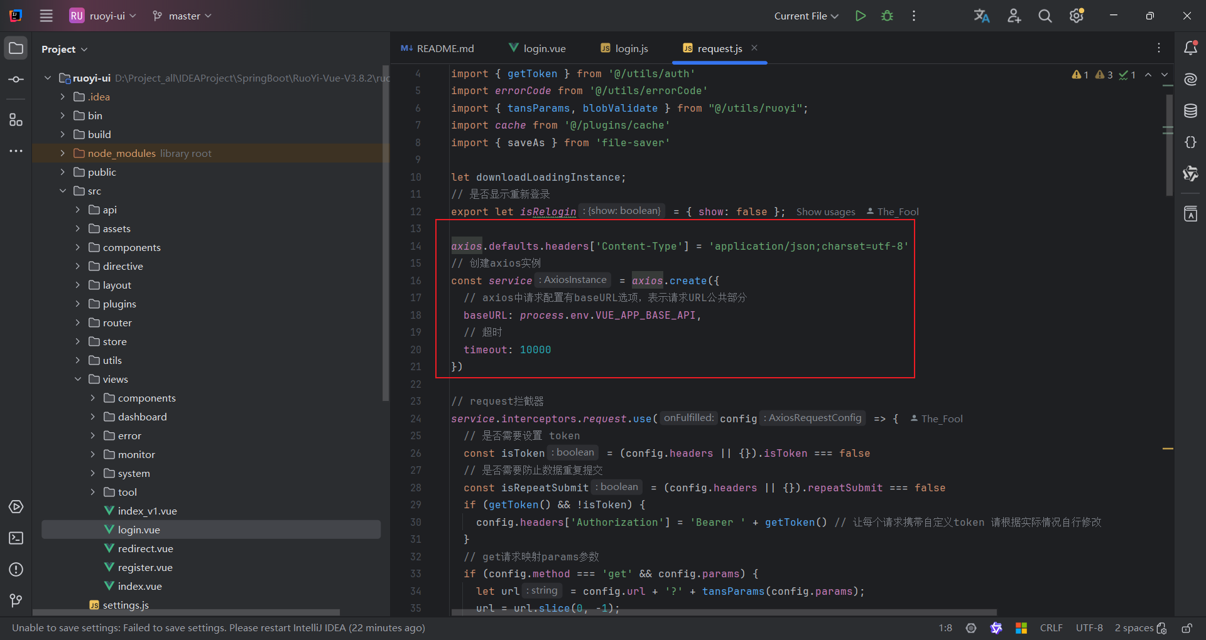
Task: Toggle read-only lock icon in status bar
Action: pyautogui.click(x=1187, y=628)
